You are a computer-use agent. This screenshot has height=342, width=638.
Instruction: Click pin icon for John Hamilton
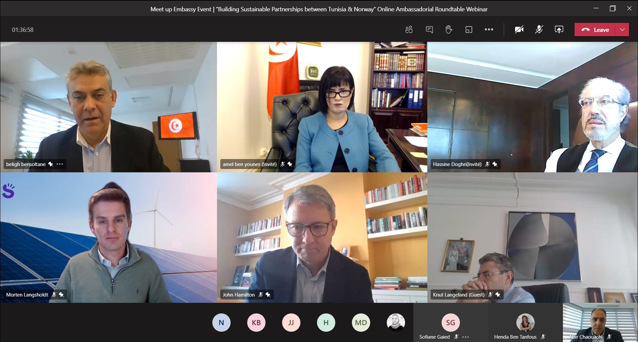coord(268,295)
